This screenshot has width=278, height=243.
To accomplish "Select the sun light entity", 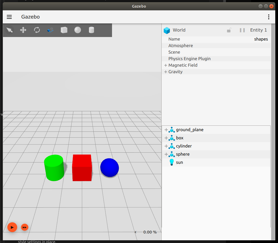I will click(216, 162).
